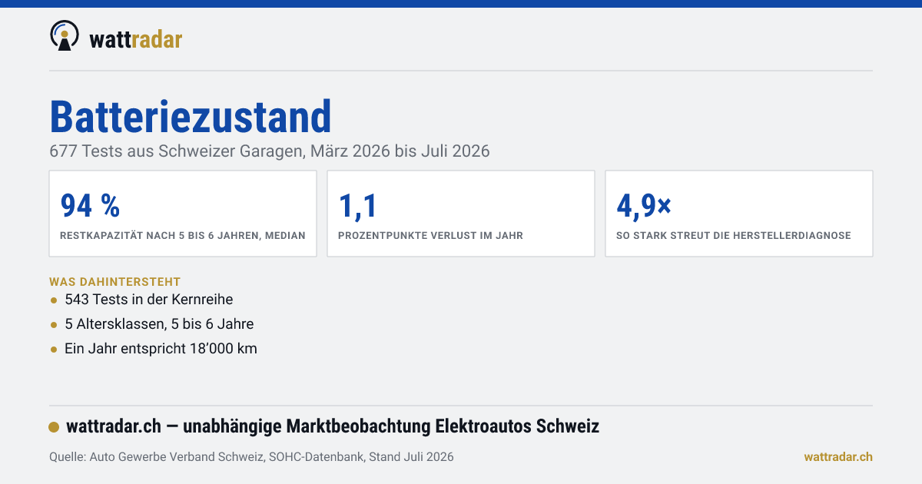This screenshot has width=922, height=484.
Task: Click '543 Tests in der Kernreihe' bullet
Action: point(149,300)
